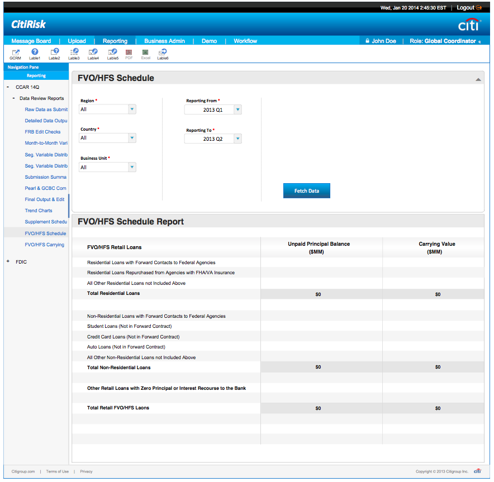Image resolution: width=494 pixels, height=482 pixels.
Task: Click the Lable3 toolbar icon
Action: (74, 54)
